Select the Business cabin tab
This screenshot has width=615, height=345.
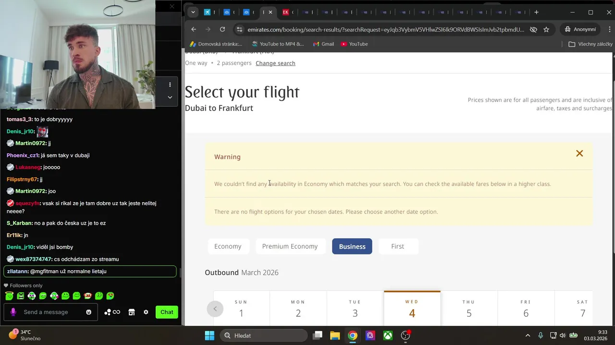(x=352, y=246)
